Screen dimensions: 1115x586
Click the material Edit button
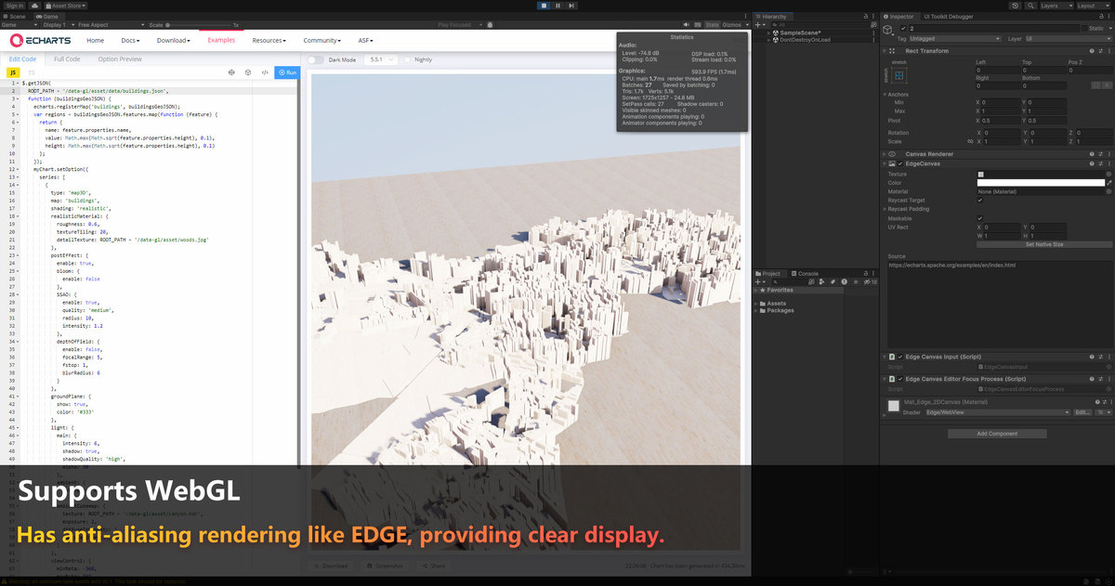[x=1082, y=411]
